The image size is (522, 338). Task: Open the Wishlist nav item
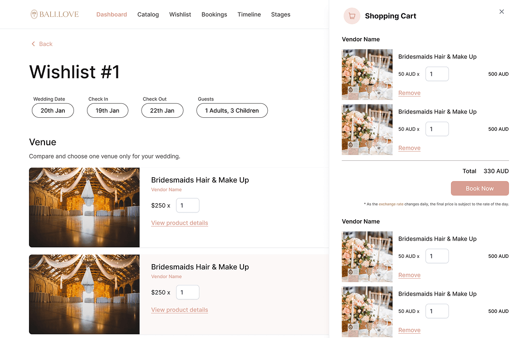pyautogui.click(x=180, y=14)
